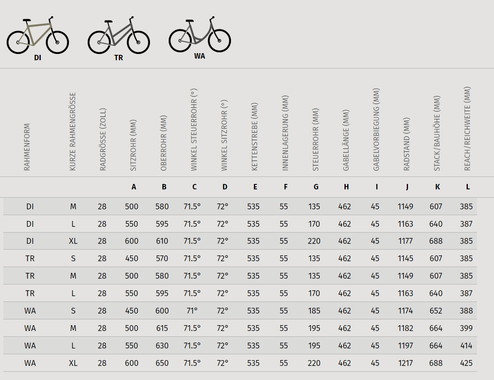494x380 pixels.
Task: Click the STACK/BAUHÖHE (MM) column header
Action: pos(437,133)
